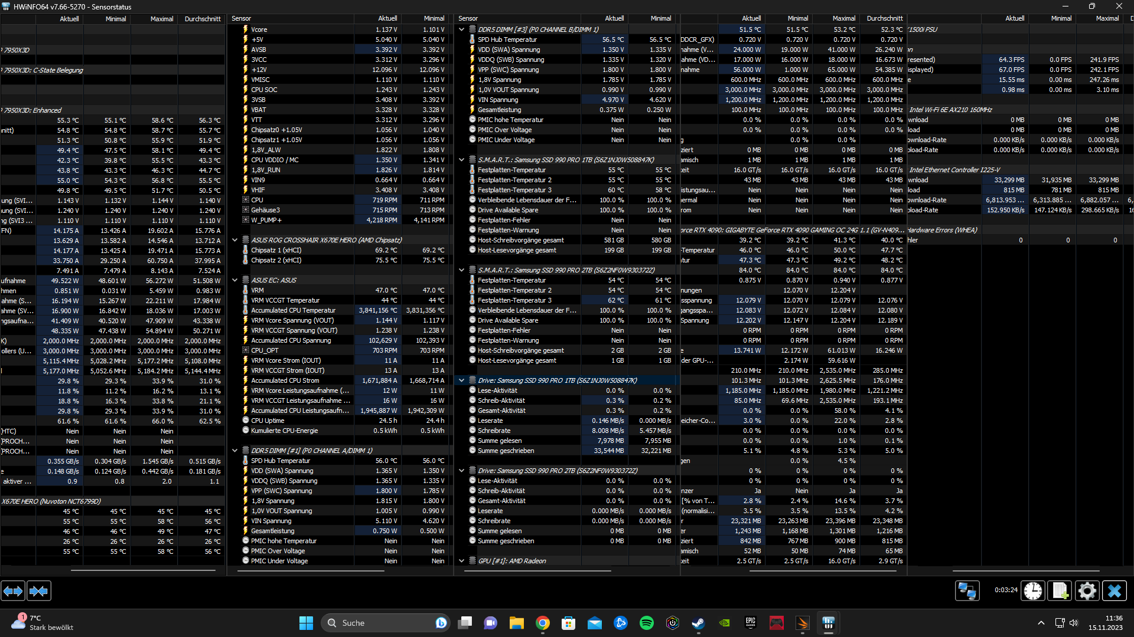This screenshot has width=1134, height=637.
Task: Collapse the ASUS EC: ASUS sensor group
Action: coord(235,280)
